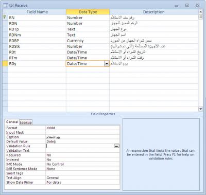Click the Caption property value

click(82, 137)
